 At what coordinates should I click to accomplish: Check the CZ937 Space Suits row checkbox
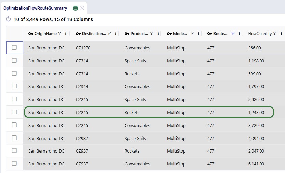coord(14,138)
